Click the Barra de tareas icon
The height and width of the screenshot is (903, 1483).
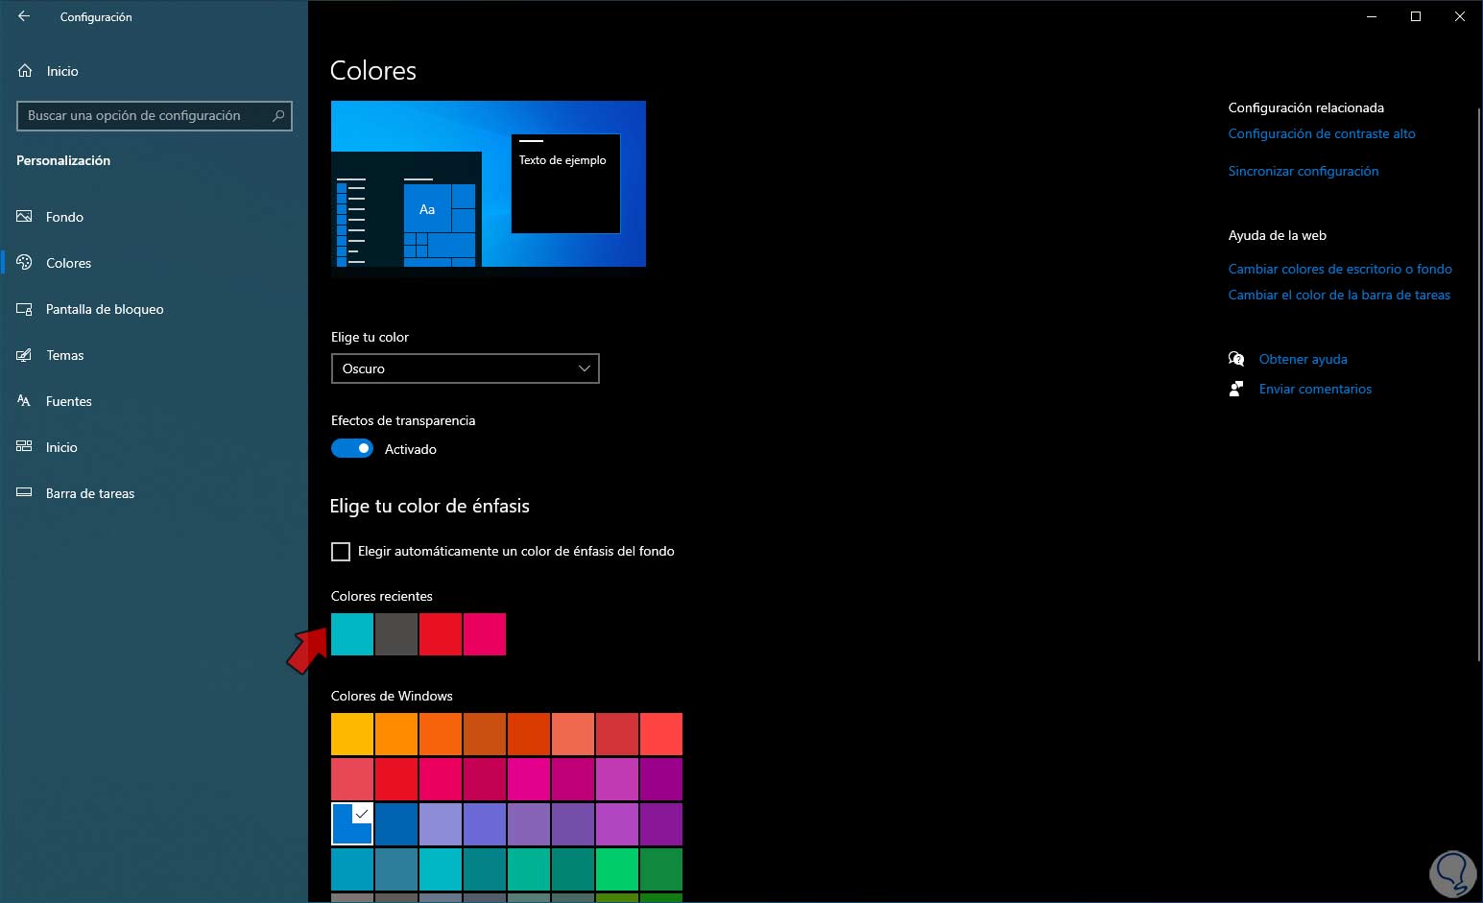pos(25,493)
